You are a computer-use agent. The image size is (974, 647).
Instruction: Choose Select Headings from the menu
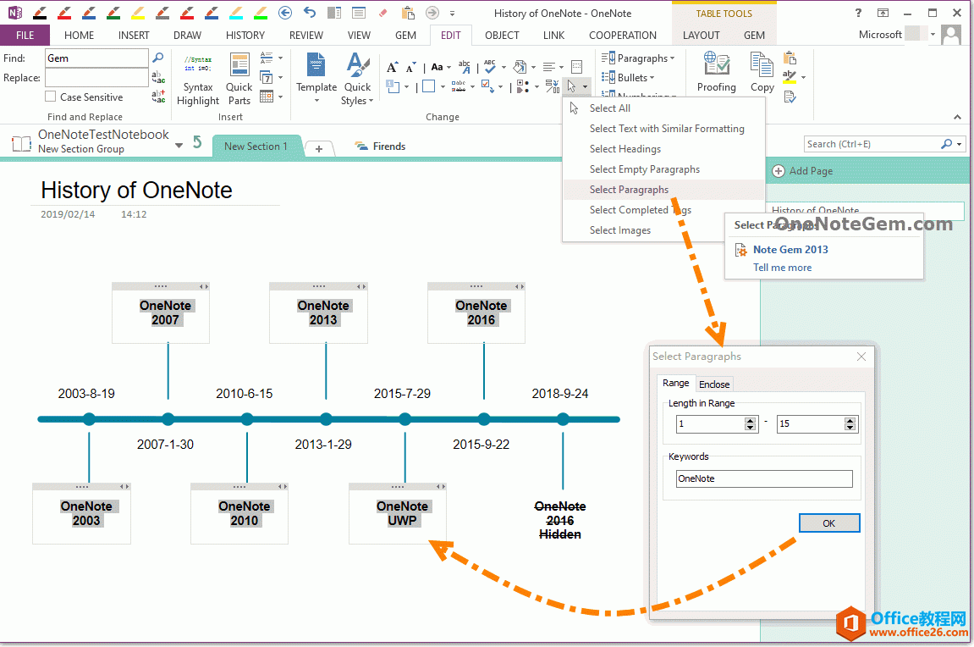[663, 149]
